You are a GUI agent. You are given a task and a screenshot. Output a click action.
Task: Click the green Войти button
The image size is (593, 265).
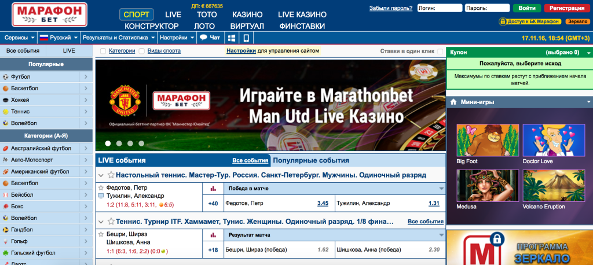526,9
